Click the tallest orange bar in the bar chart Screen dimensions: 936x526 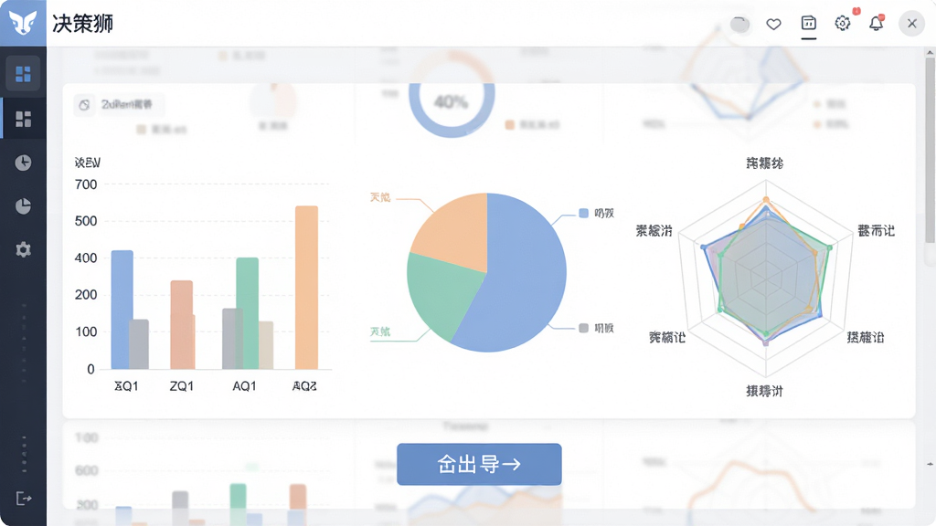point(306,288)
